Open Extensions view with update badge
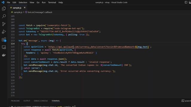Viewport: 191px width, 107px height. (x=4, y=40)
